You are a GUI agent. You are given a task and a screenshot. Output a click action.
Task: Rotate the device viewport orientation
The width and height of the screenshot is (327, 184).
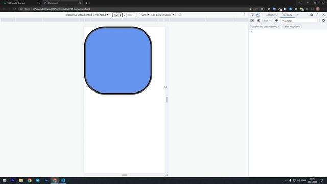pos(180,15)
